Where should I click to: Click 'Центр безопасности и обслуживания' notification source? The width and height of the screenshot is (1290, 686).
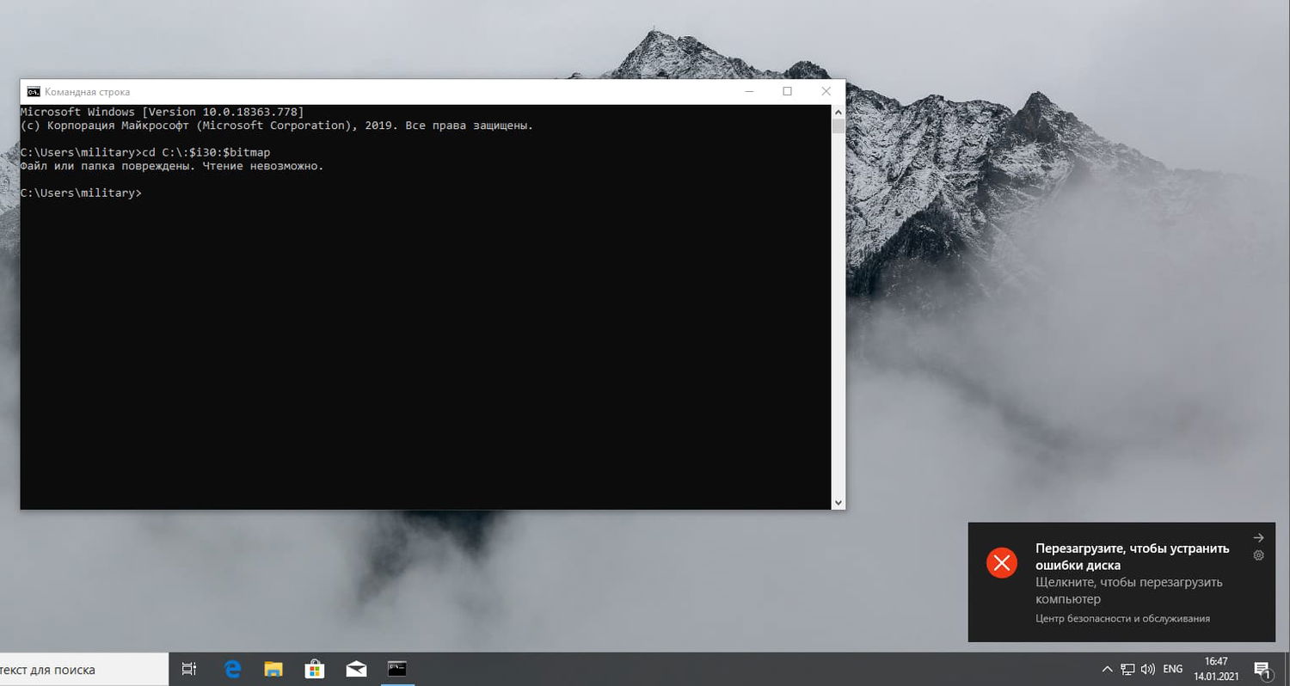tap(1122, 618)
